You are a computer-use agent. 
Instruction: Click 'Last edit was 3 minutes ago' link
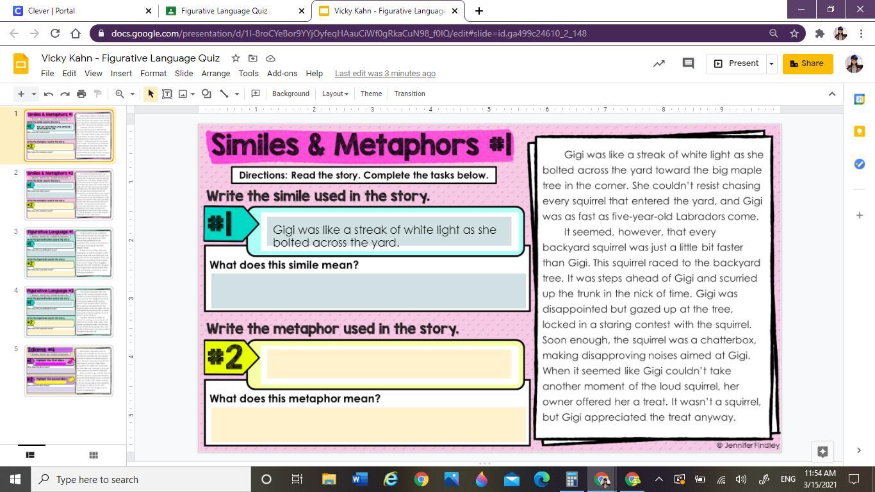[385, 74]
